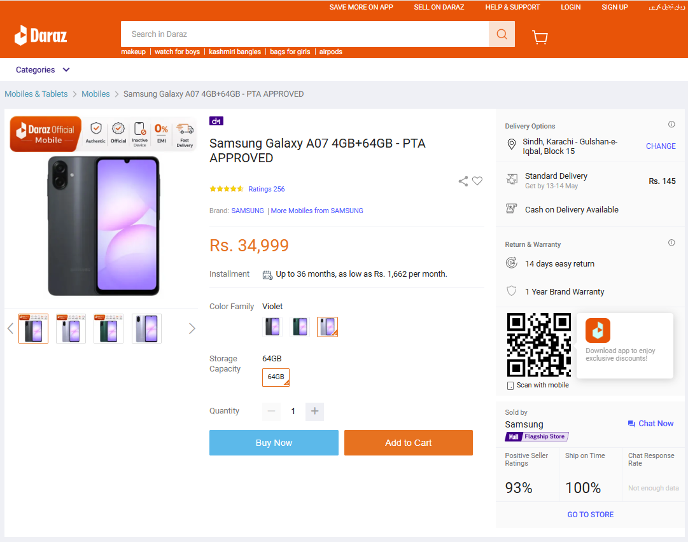Select the green color swatch
The image size is (688, 542).
[300, 327]
